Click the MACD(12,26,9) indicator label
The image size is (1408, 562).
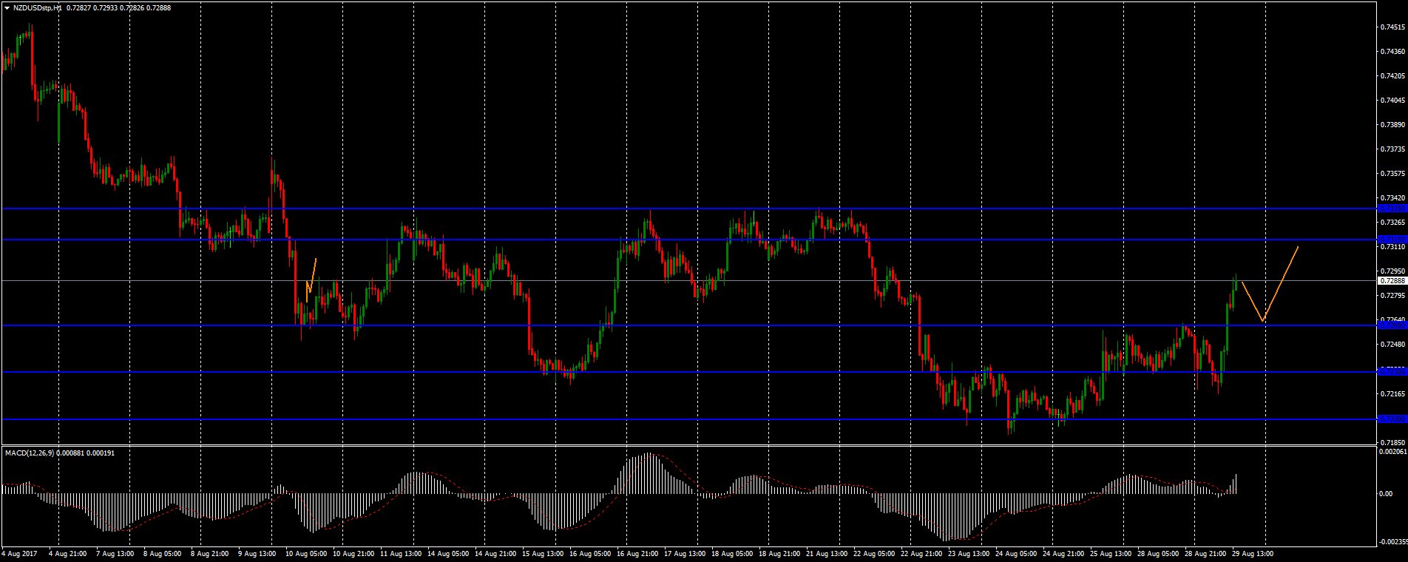coord(29,453)
